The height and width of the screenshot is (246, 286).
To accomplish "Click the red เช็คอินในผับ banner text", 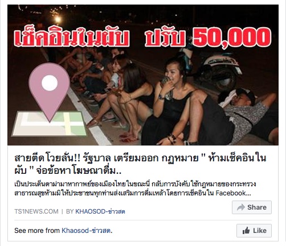I will pos(71,37).
